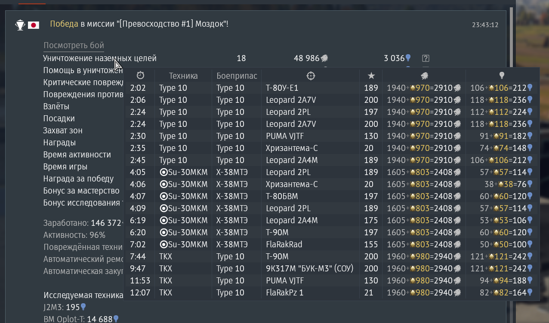This screenshot has width=549, height=323.
Task: Click the crosshair target column icon
Action: pos(311,76)
